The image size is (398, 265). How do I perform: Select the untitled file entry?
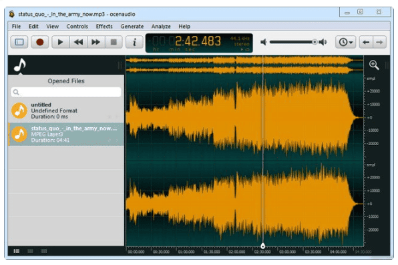(x=66, y=111)
